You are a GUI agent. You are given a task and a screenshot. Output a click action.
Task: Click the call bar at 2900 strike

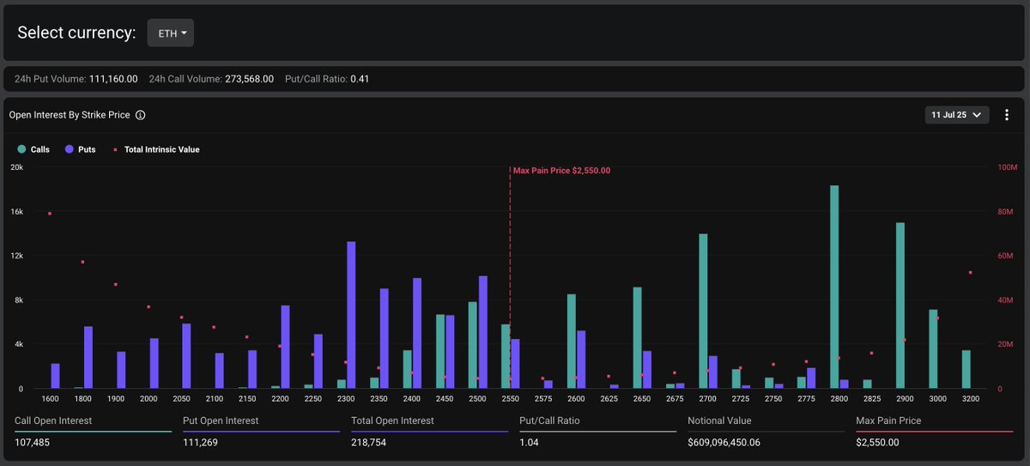[900, 306]
